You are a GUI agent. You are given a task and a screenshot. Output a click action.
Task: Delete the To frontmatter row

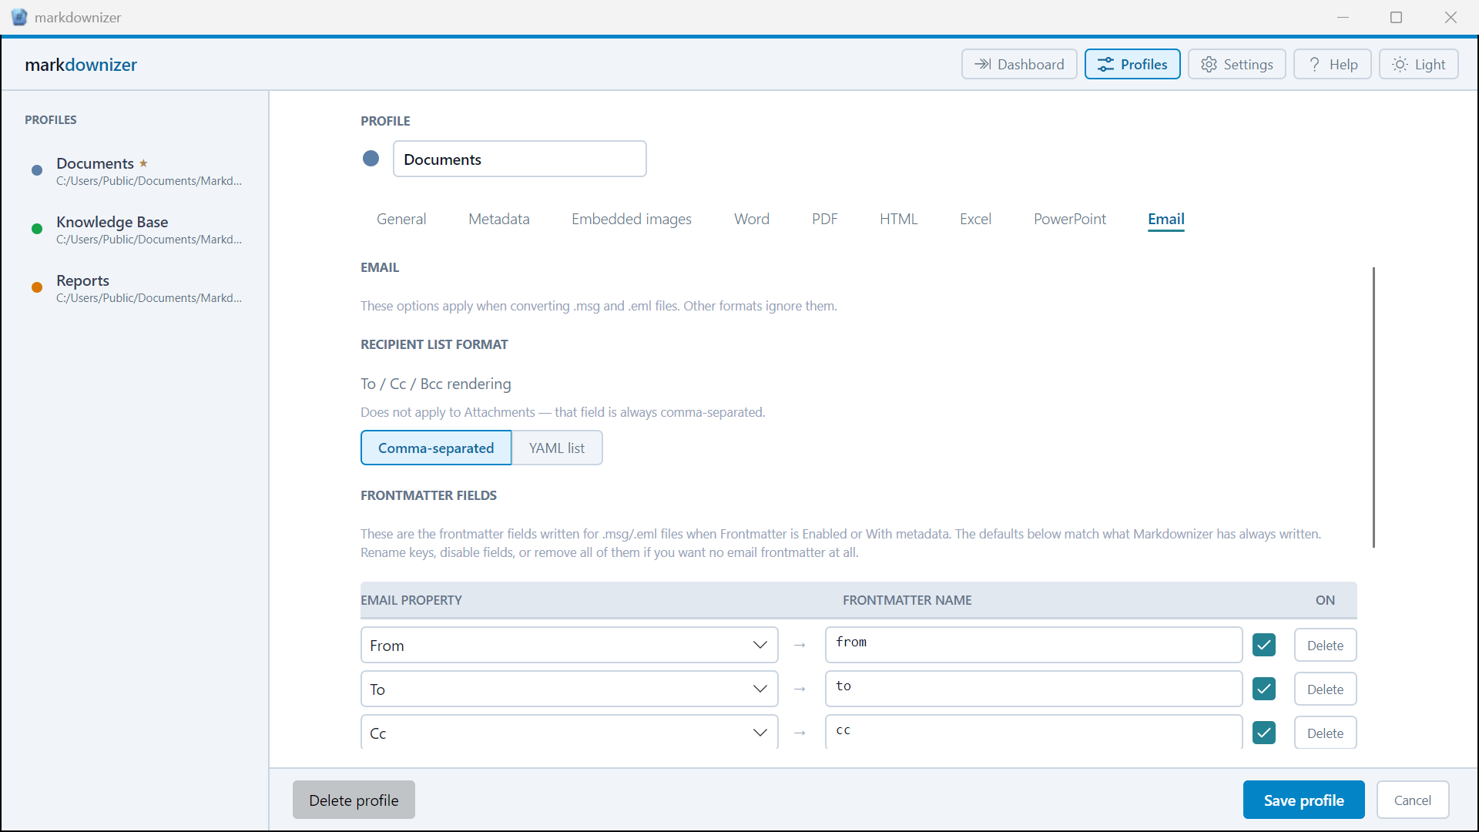[1325, 689]
